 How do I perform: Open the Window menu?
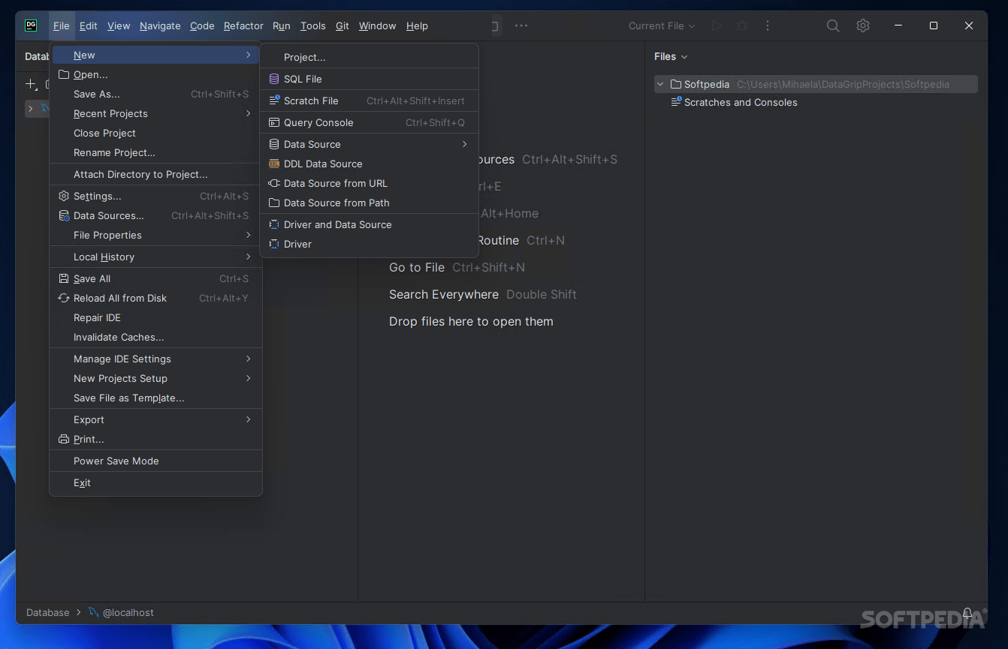pyautogui.click(x=377, y=26)
